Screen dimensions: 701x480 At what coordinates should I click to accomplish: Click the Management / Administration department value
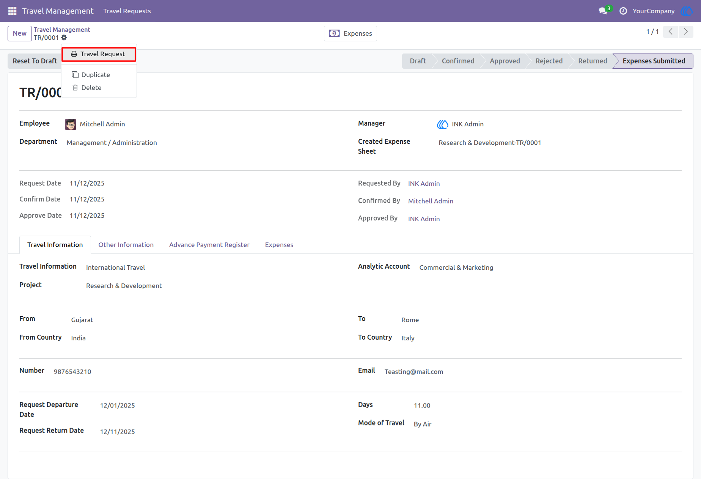(x=112, y=143)
